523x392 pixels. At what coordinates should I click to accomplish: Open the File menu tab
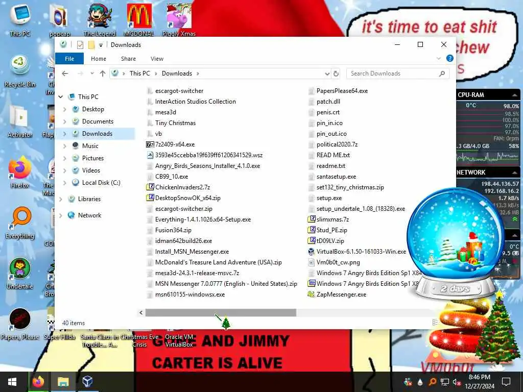coord(69,59)
